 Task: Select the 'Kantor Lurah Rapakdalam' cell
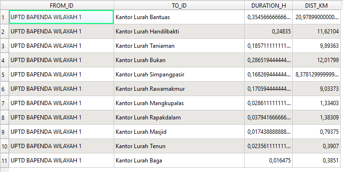pos(179,118)
